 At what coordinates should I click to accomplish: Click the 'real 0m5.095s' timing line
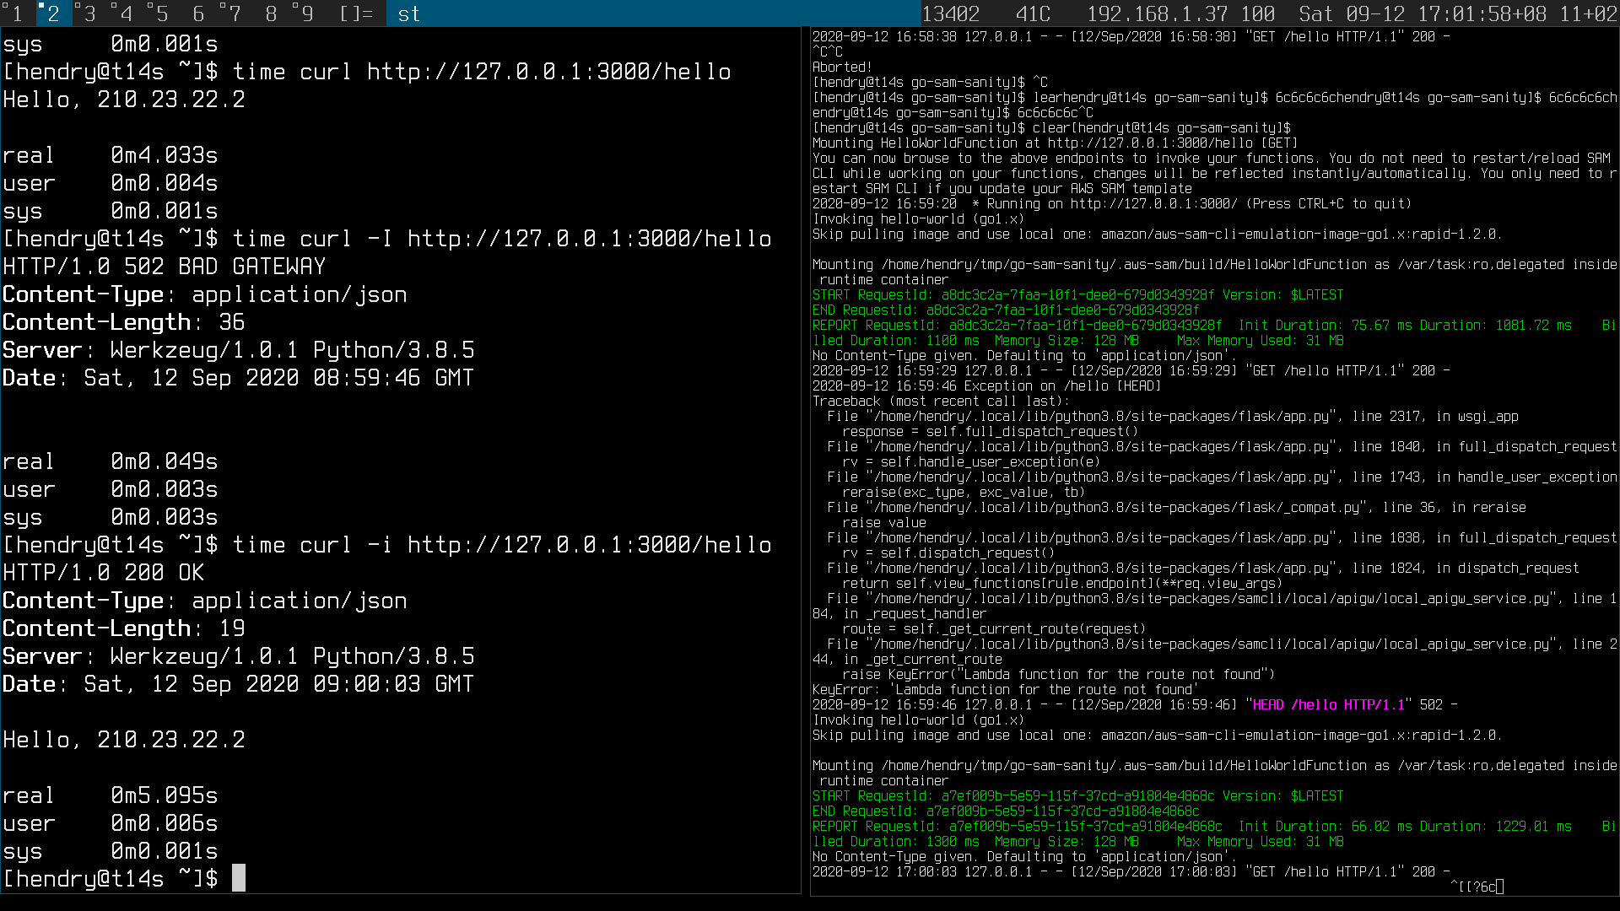(x=110, y=795)
